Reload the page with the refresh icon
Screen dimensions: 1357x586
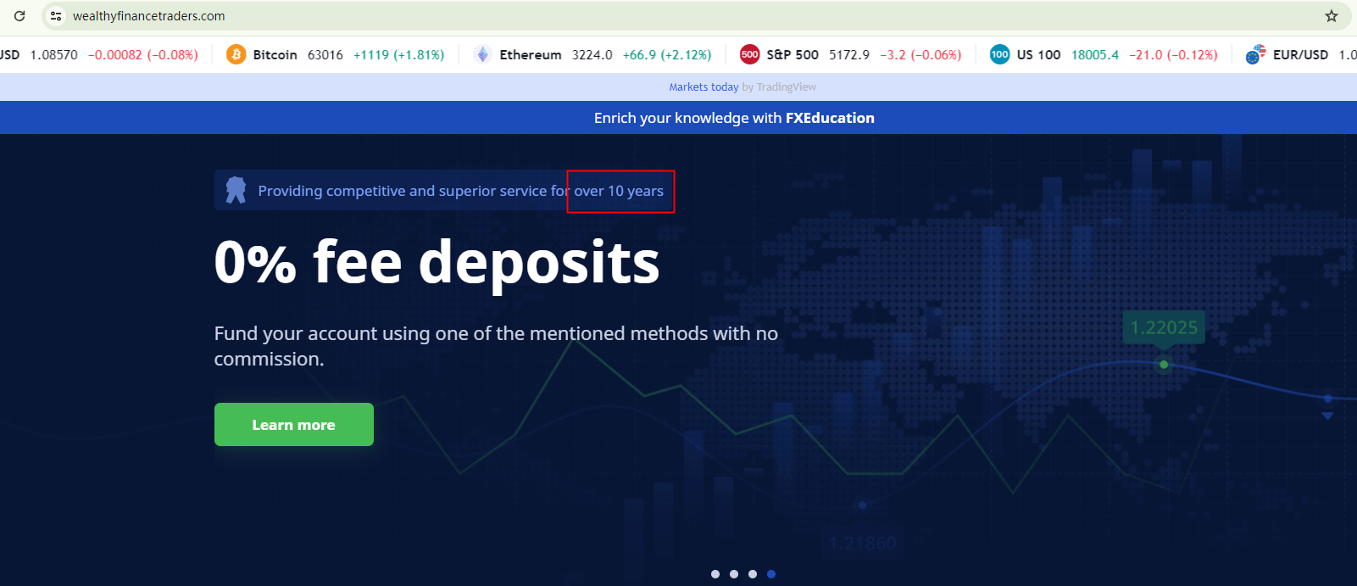pyautogui.click(x=19, y=16)
